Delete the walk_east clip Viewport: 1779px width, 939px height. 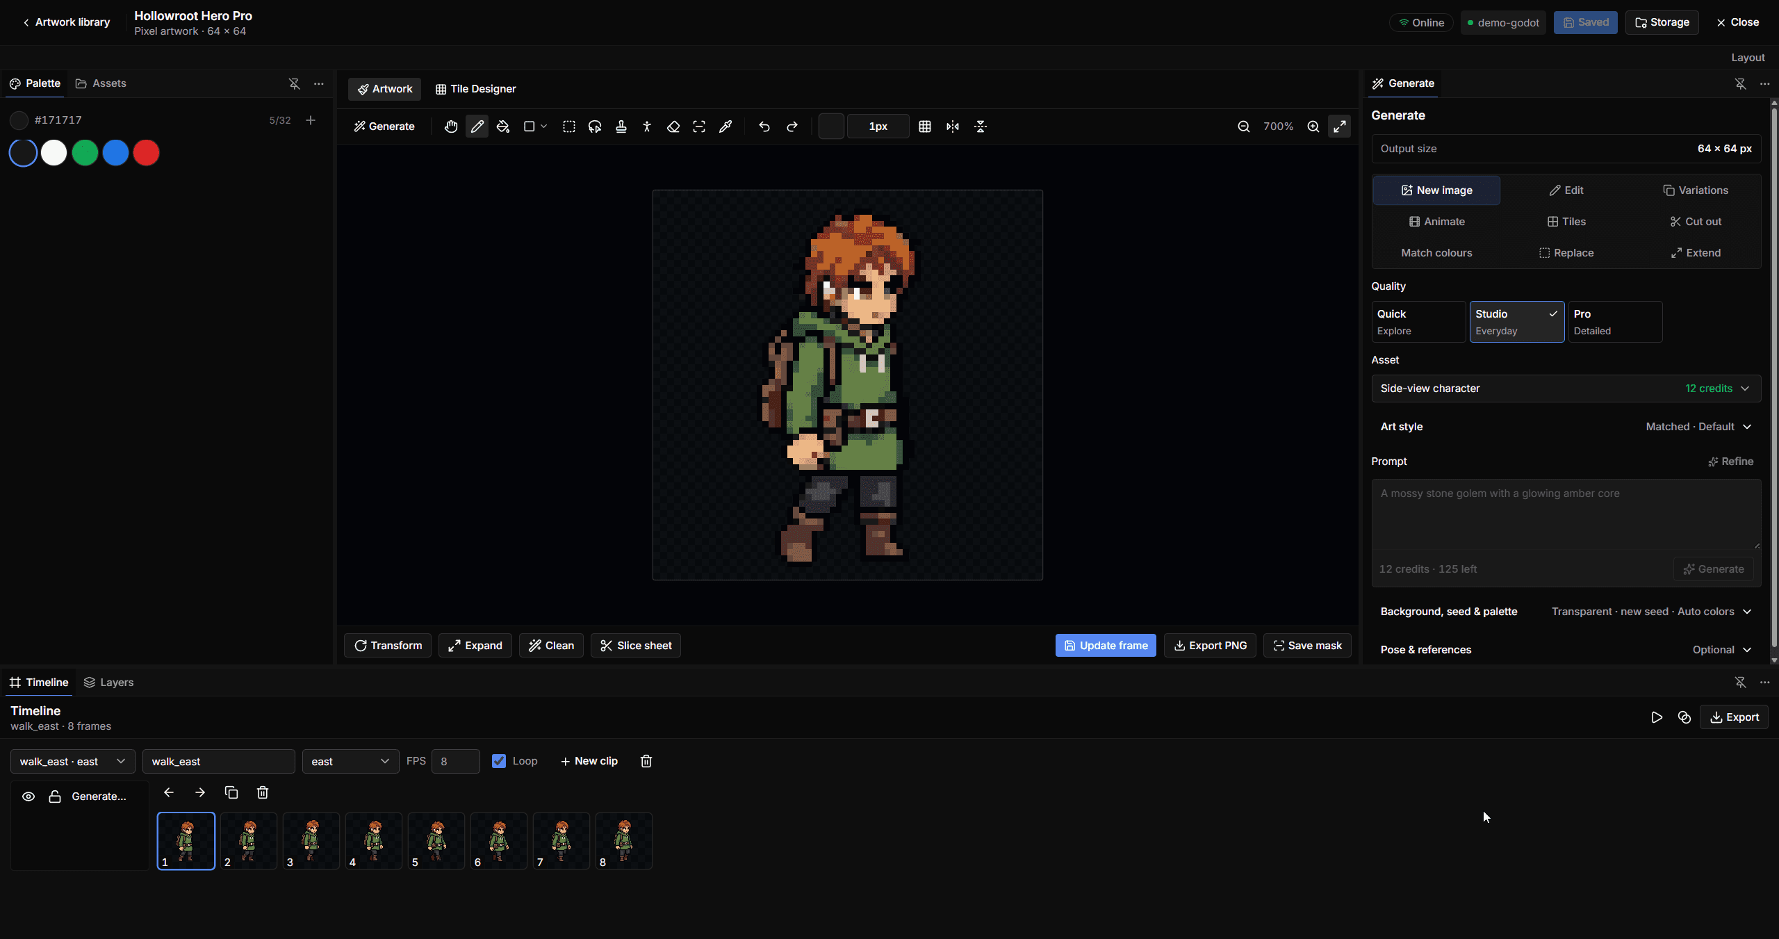(x=646, y=761)
